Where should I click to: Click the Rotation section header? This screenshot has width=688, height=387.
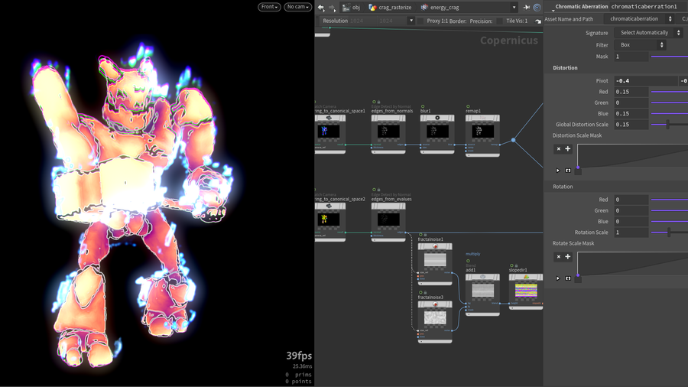pyautogui.click(x=563, y=187)
